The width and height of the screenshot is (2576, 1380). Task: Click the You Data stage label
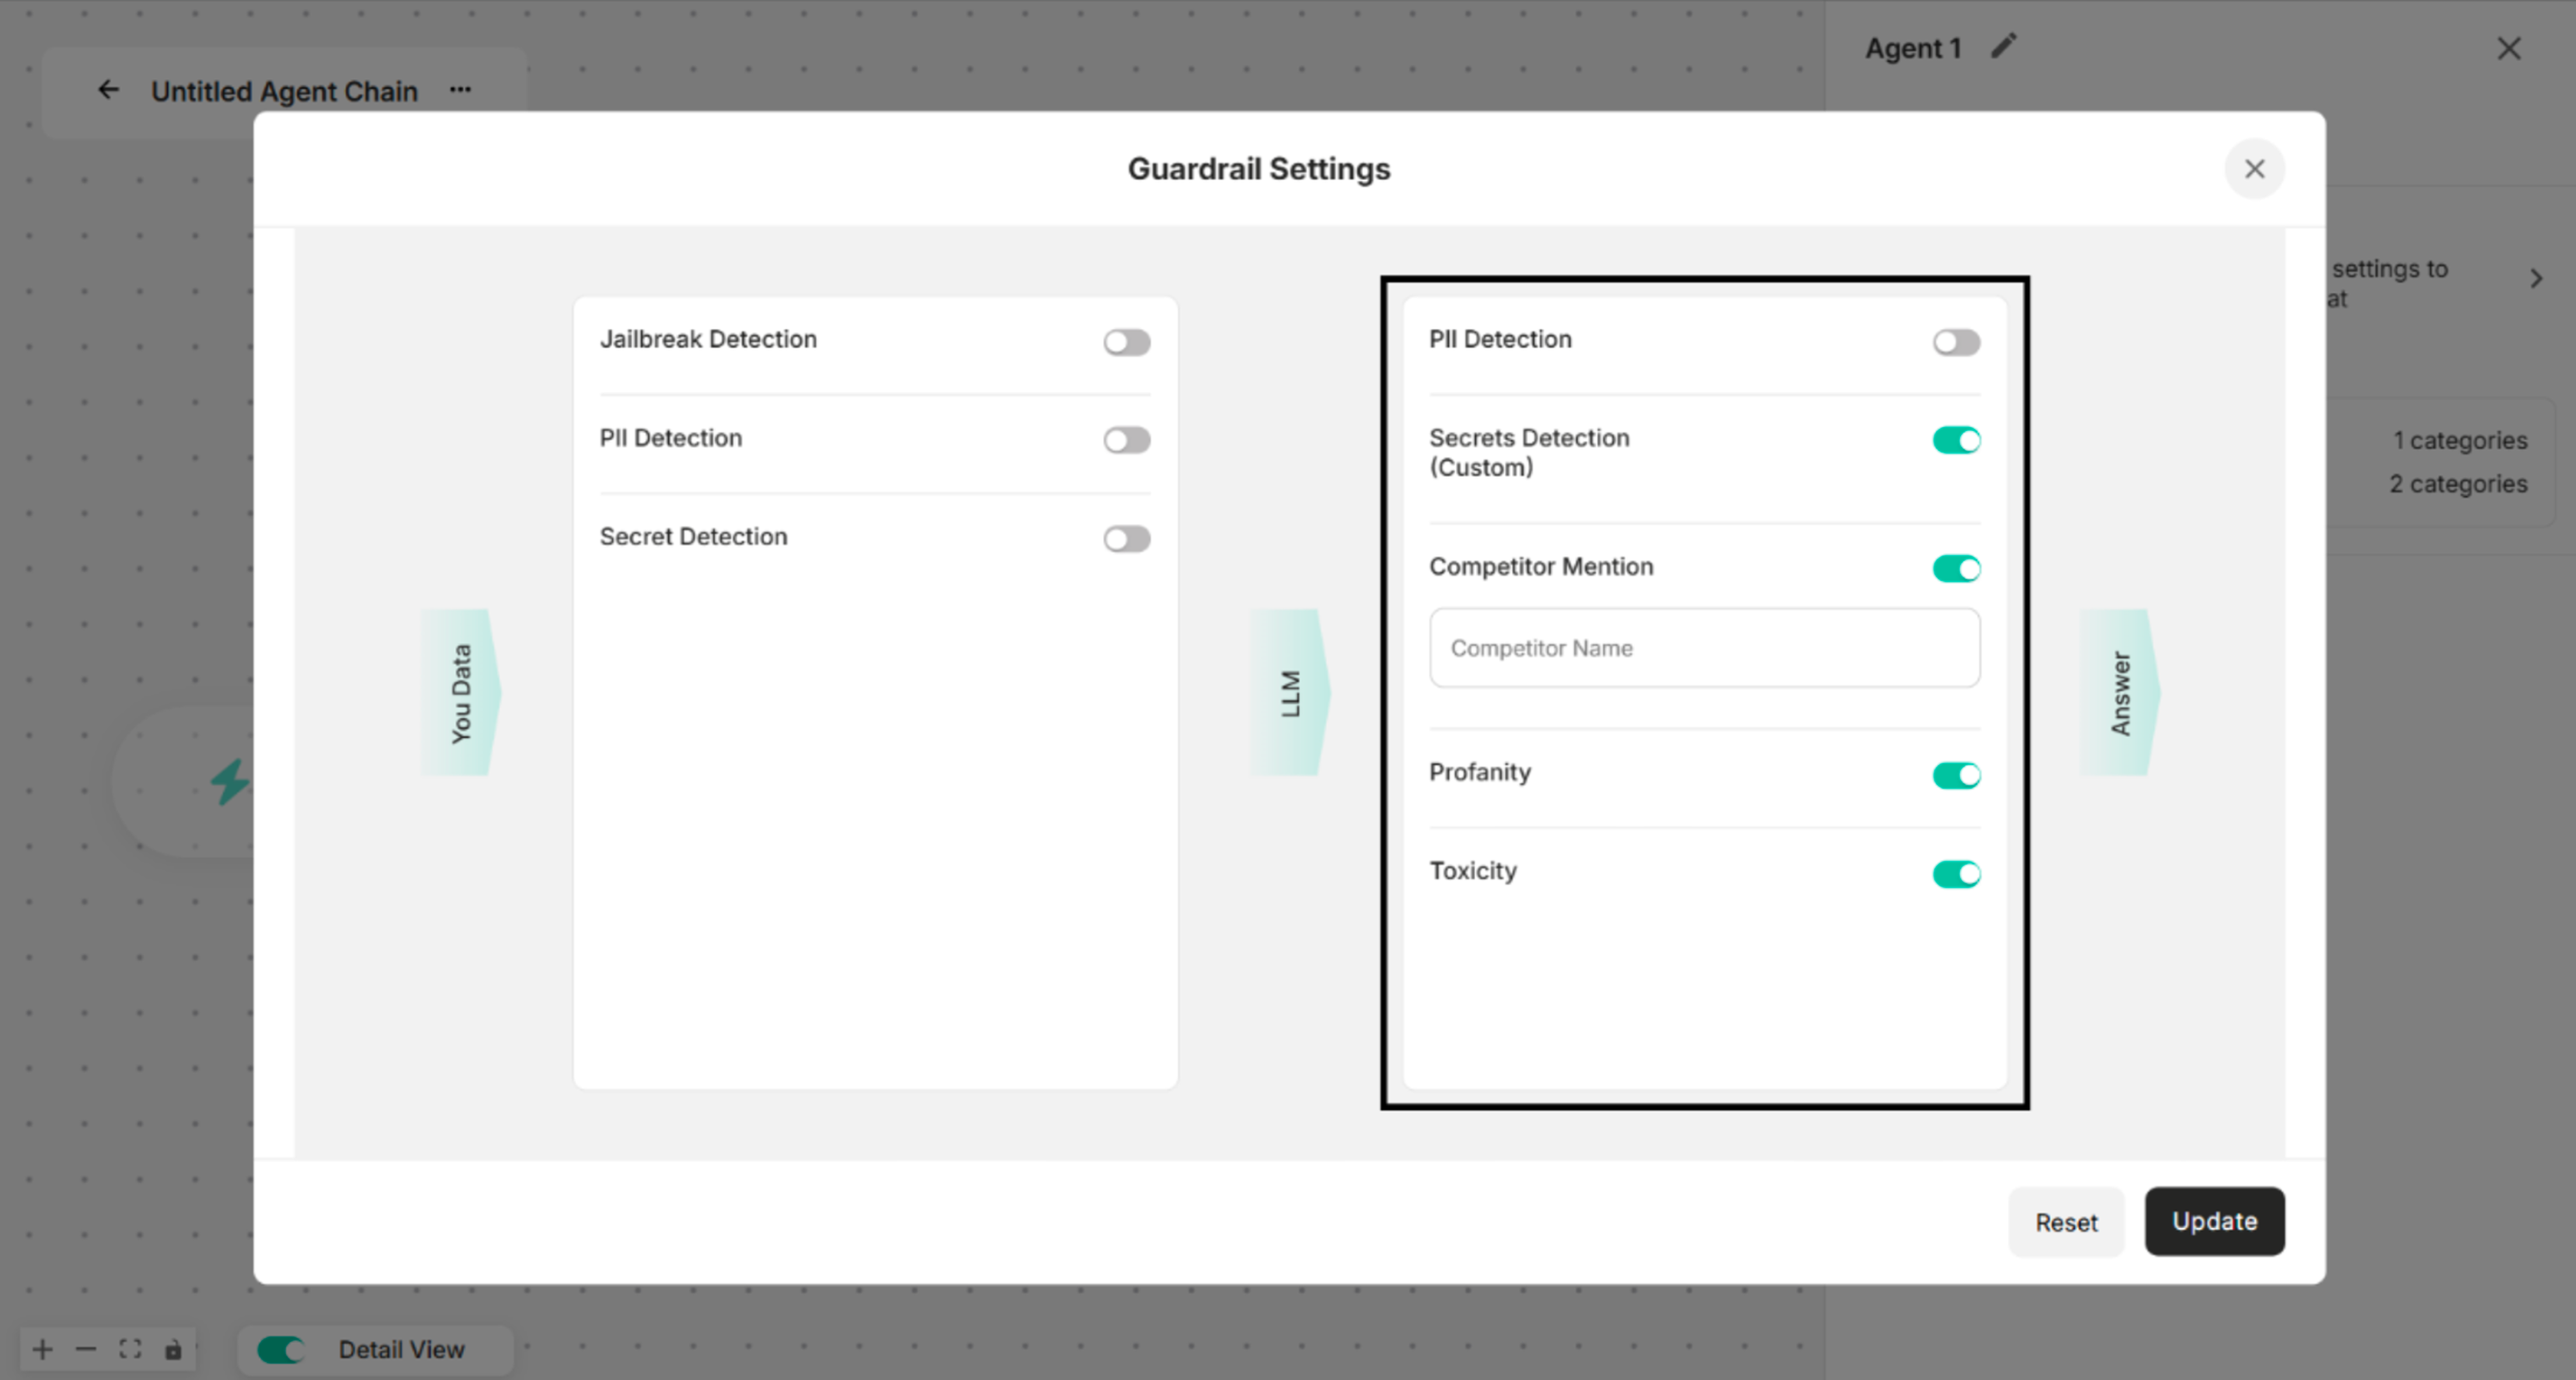tap(461, 692)
